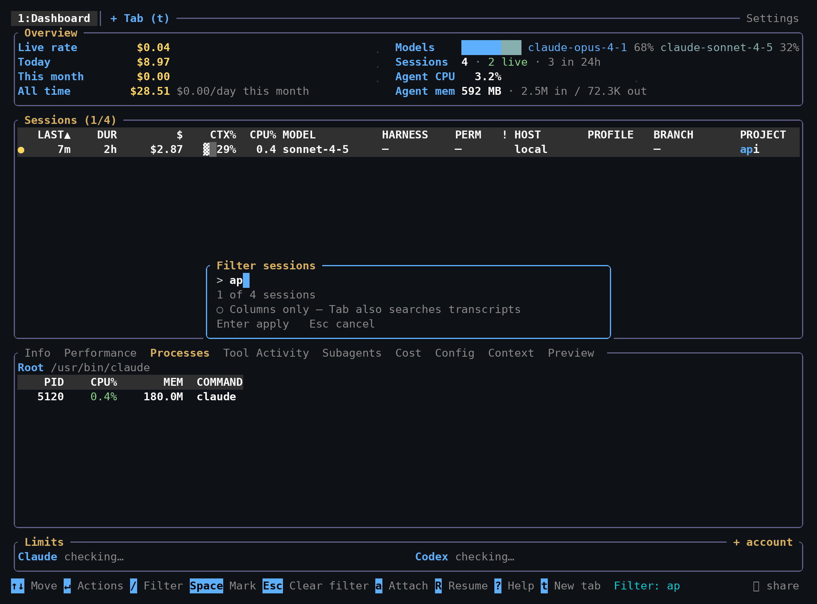Sort sessions by the LAST column header

[x=54, y=135]
